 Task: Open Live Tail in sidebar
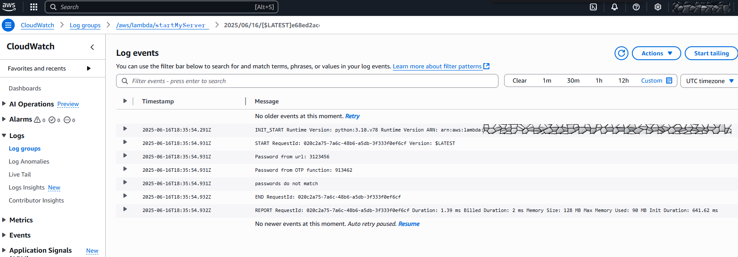[x=20, y=174]
